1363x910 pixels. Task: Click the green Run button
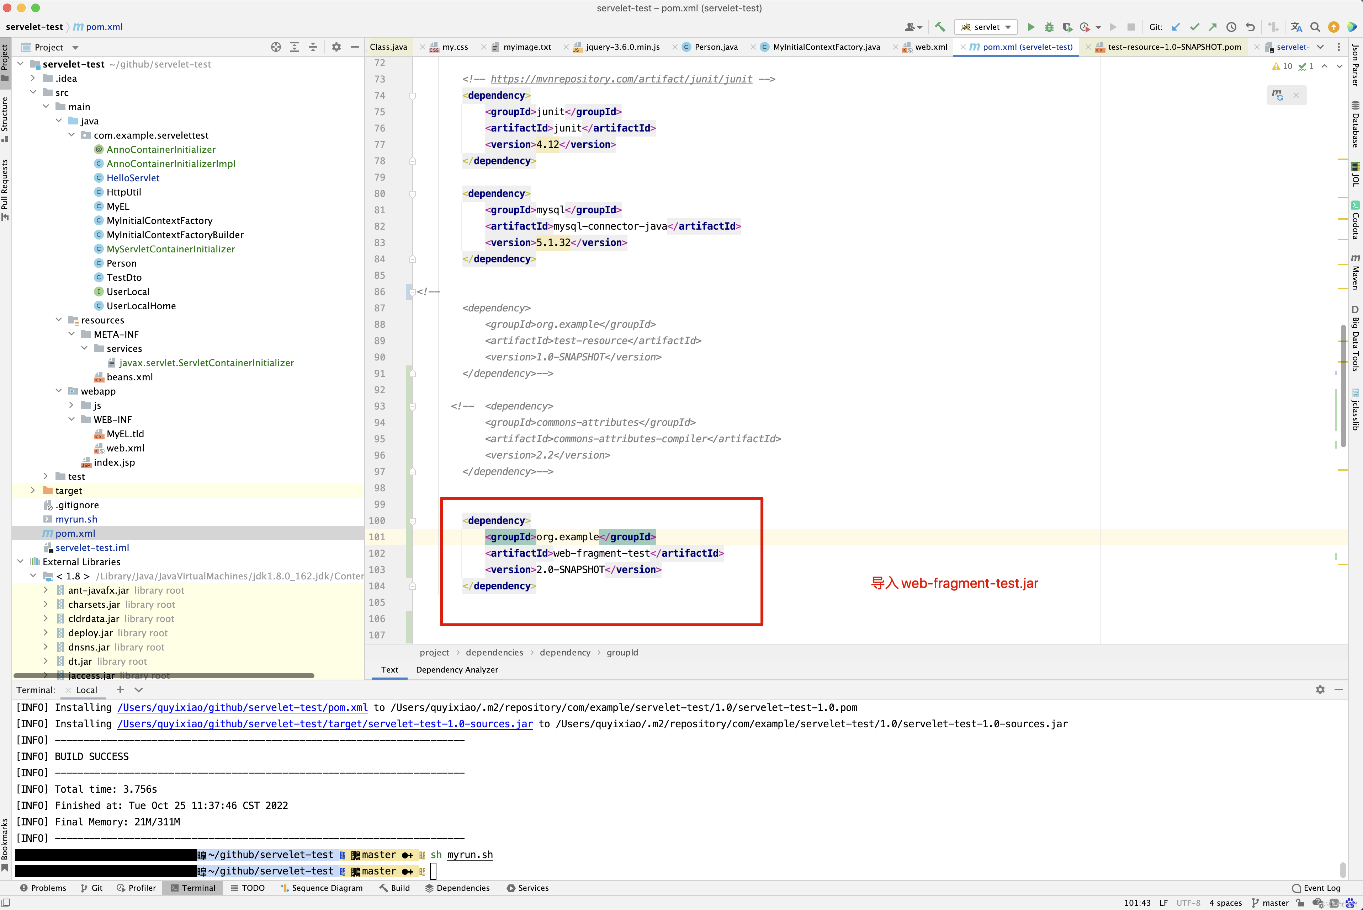point(1031,27)
